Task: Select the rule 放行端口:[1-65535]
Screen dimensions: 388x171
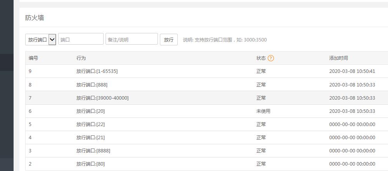Action: click(97, 71)
